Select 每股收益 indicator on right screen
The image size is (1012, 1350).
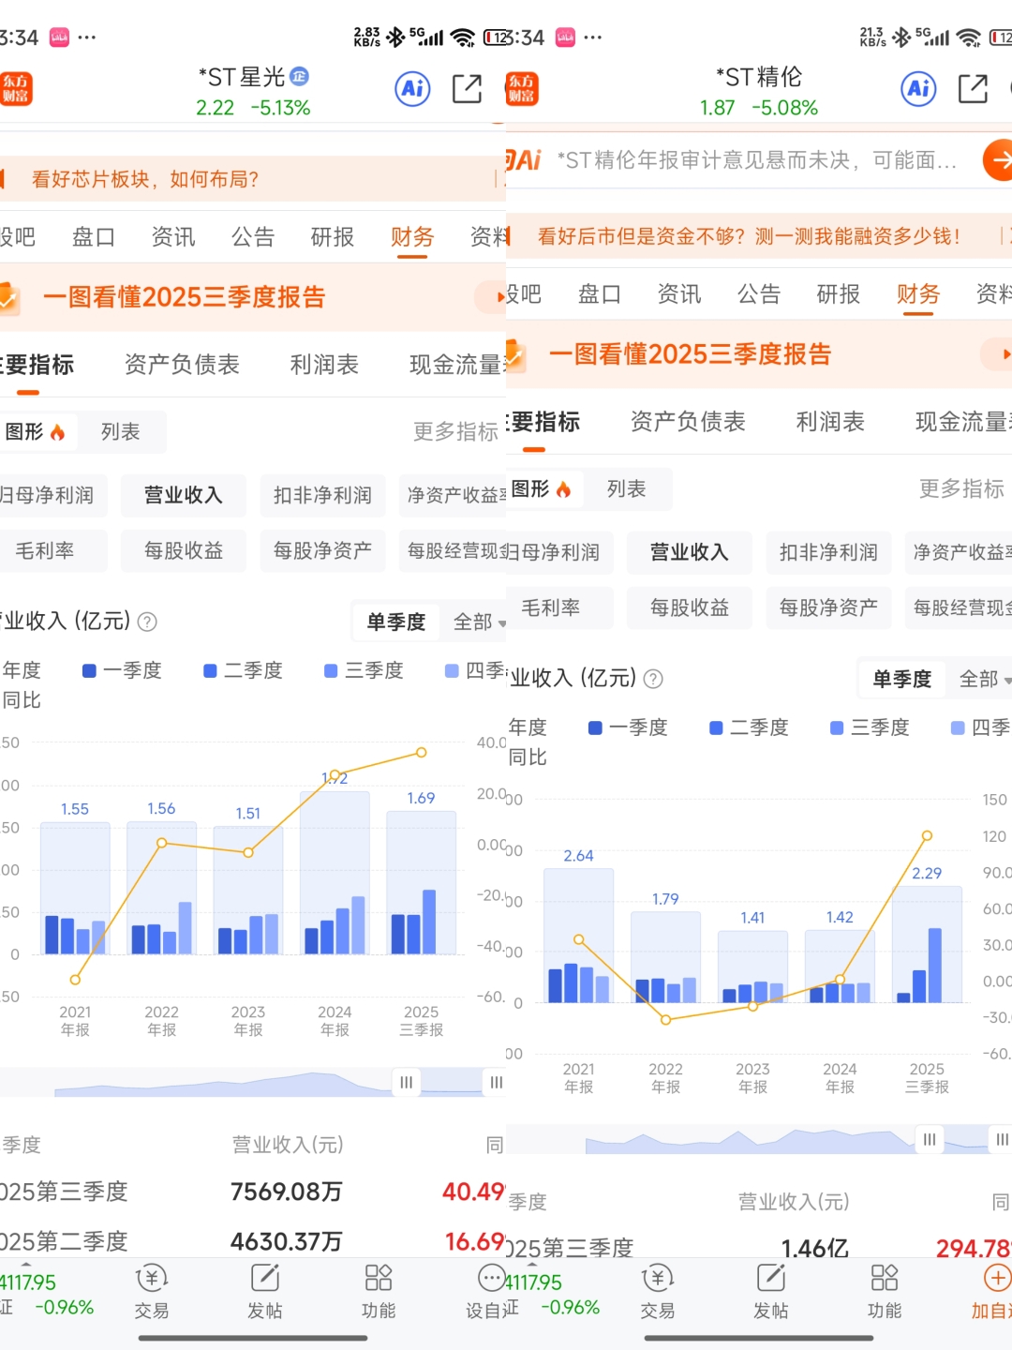pos(690,607)
